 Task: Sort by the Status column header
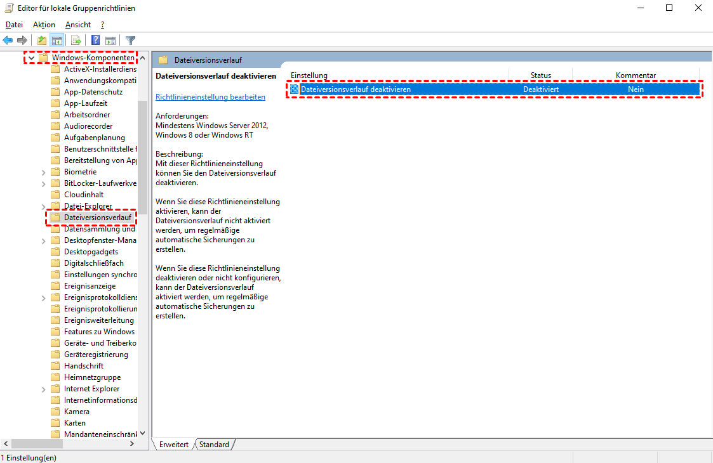coord(540,75)
